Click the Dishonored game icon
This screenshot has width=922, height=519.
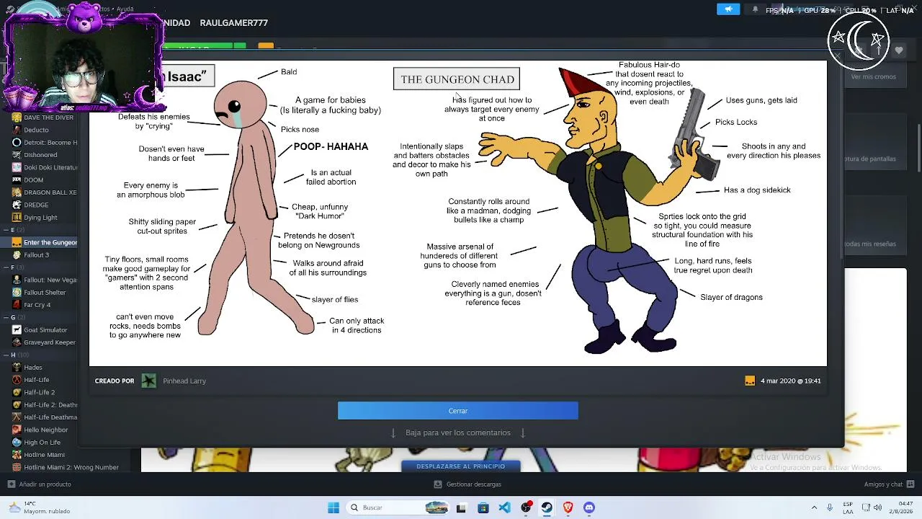pos(17,155)
